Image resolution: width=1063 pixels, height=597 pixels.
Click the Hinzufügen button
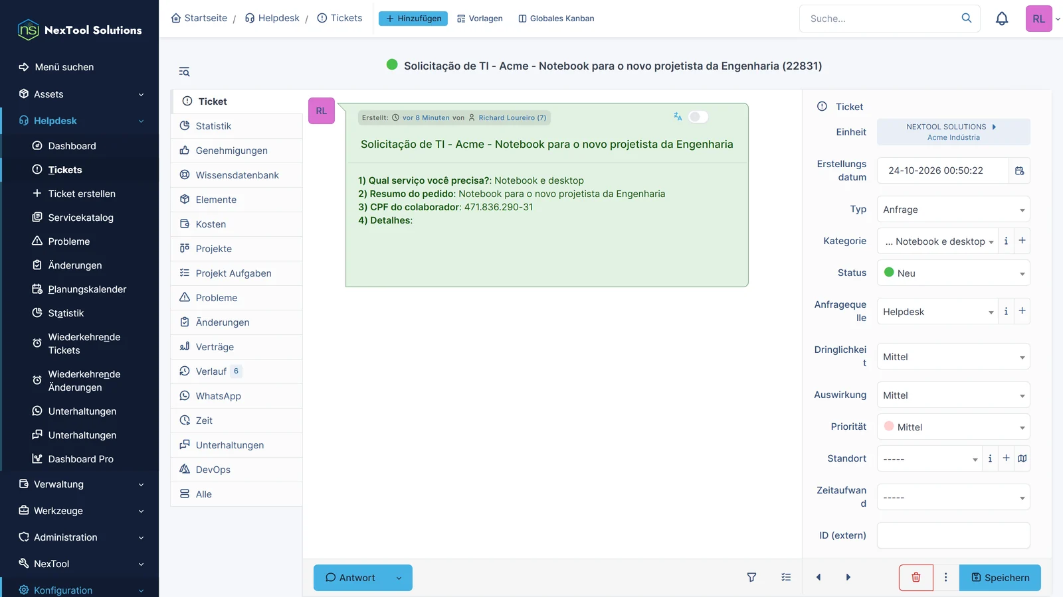pos(413,19)
